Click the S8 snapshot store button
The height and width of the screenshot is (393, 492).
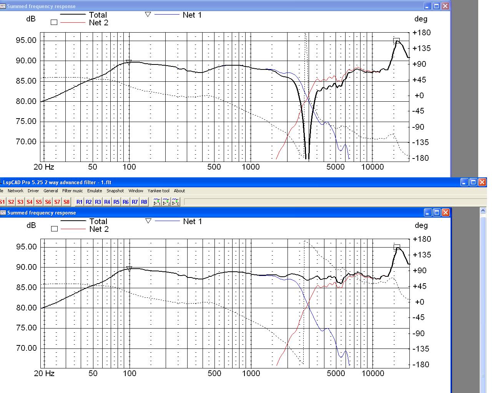[66, 202]
